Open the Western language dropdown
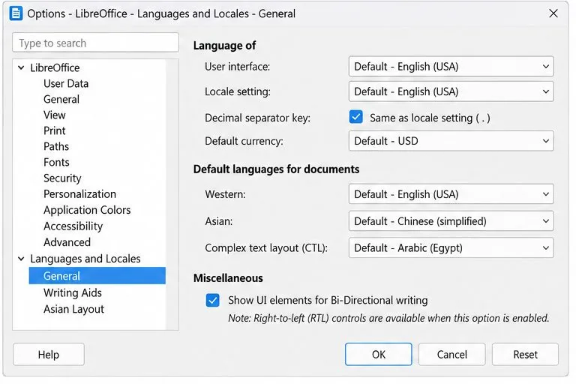The height and width of the screenshot is (384, 576). [451, 194]
